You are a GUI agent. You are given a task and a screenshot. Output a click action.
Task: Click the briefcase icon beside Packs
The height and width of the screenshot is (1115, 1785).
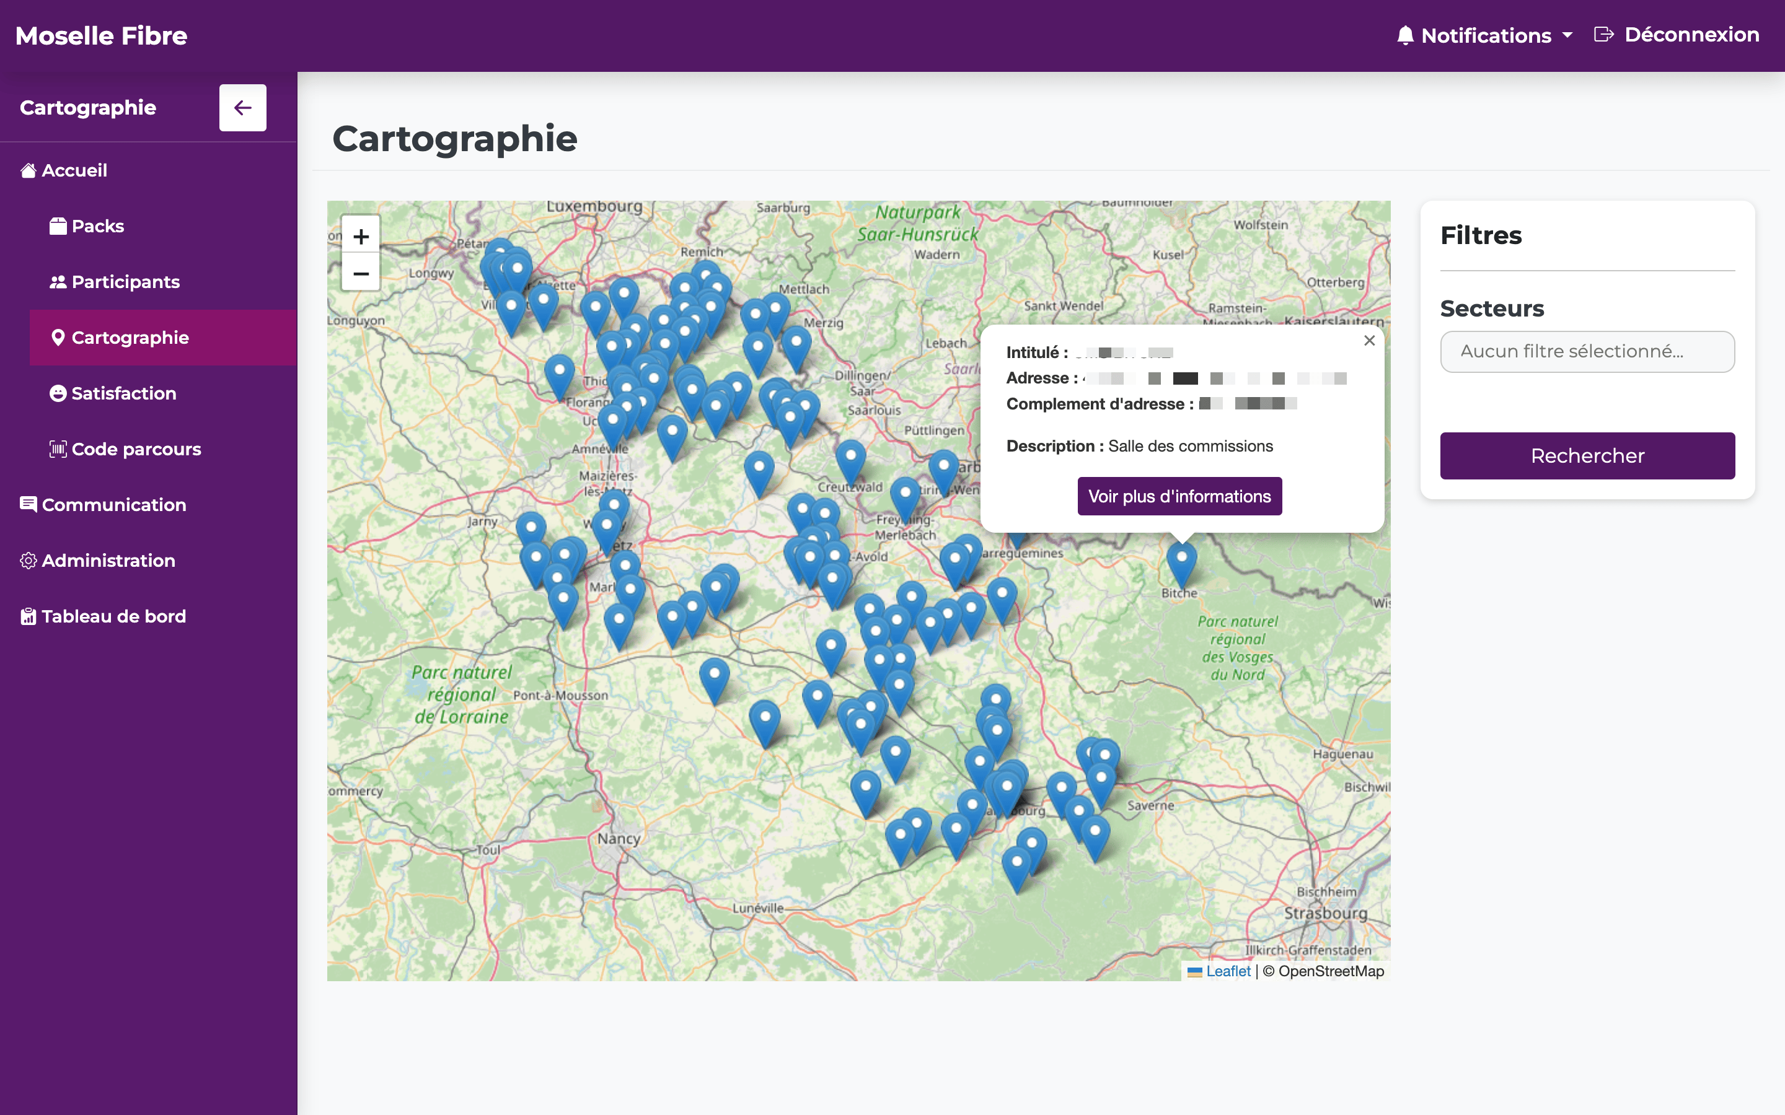[x=58, y=226]
